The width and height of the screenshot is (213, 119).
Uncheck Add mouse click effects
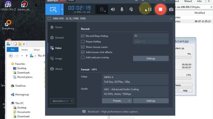point(83,52)
